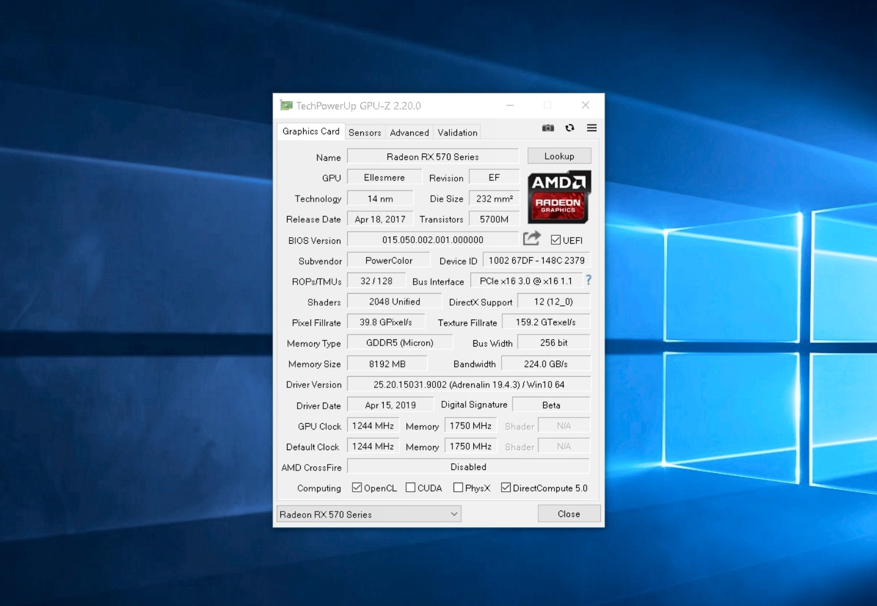Click the Technology value 14 nm
Screen dimensions: 877x606
pyautogui.click(x=380, y=199)
